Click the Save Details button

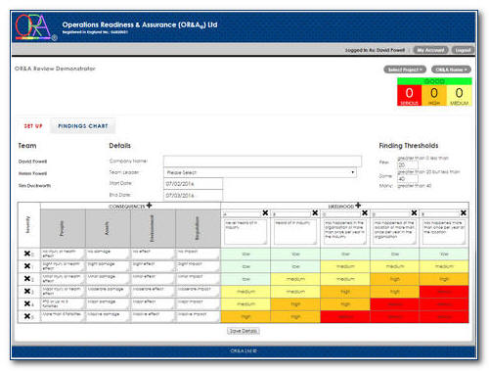244,331
